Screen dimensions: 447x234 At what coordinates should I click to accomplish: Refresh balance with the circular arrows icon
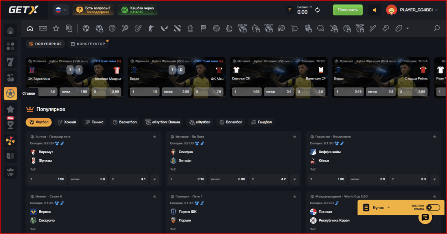tap(317, 10)
